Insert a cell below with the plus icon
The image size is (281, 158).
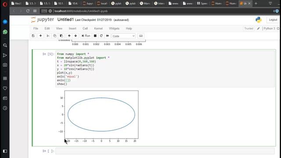click(41, 36)
